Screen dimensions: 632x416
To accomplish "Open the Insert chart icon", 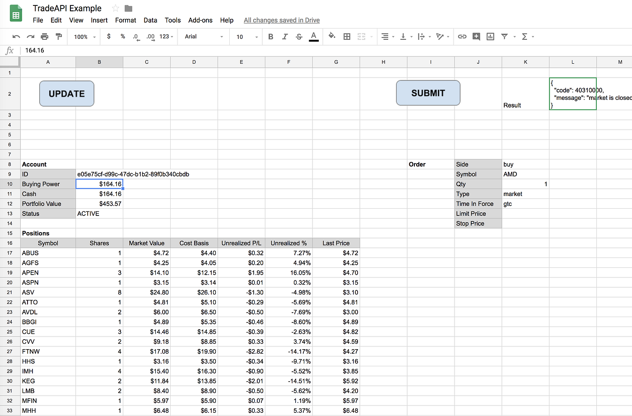I will point(490,37).
